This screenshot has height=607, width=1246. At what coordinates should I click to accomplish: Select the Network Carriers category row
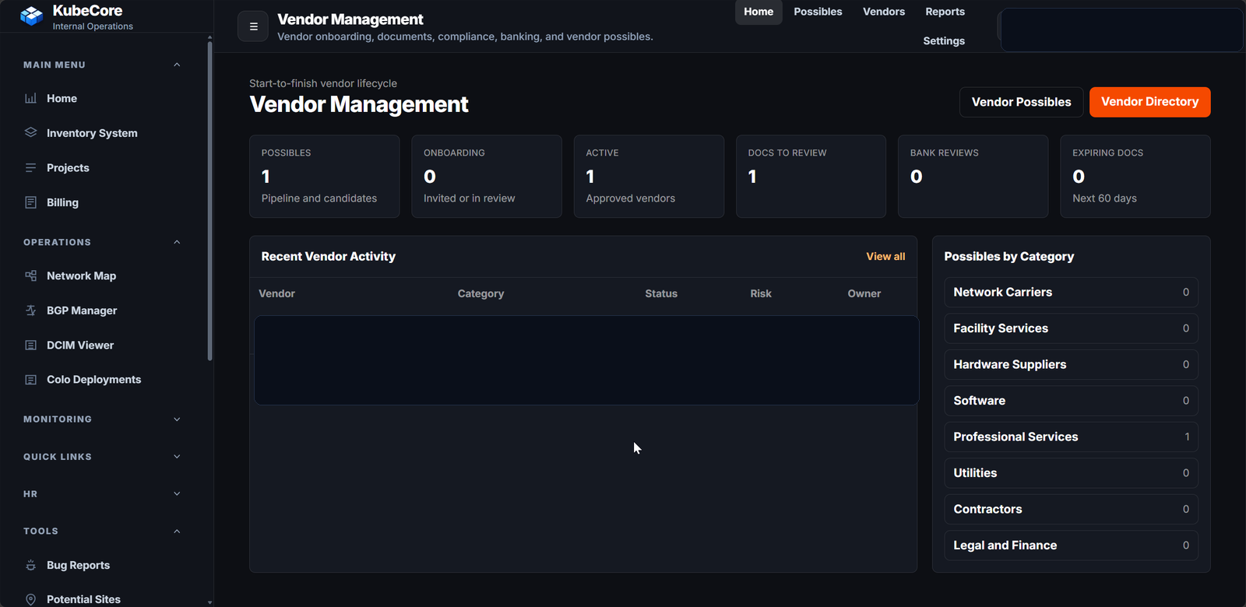tap(1071, 292)
